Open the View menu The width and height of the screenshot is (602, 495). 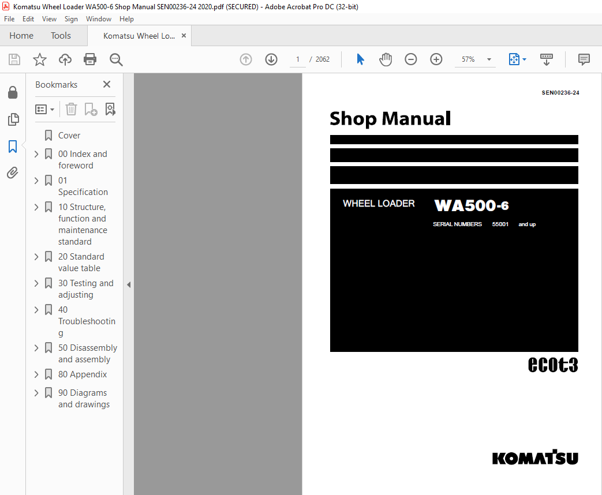tap(49, 19)
